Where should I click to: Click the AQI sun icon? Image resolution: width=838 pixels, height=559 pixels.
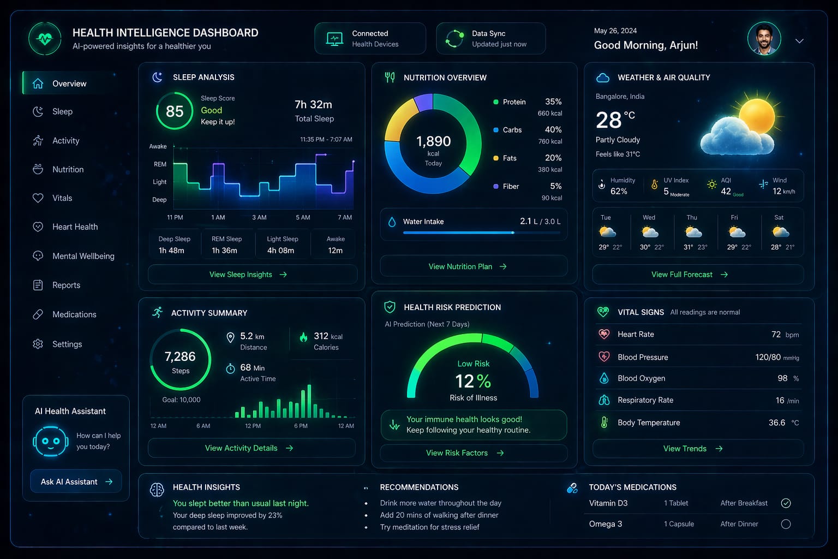pyautogui.click(x=711, y=185)
